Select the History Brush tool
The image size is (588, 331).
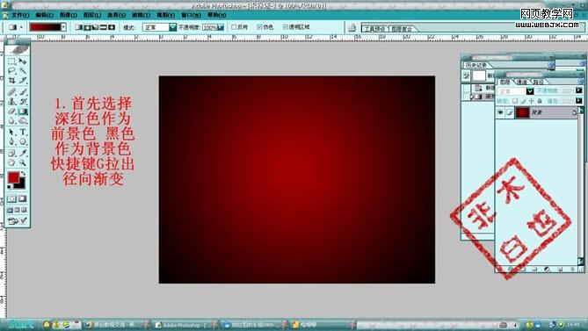pyautogui.click(x=23, y=102)
